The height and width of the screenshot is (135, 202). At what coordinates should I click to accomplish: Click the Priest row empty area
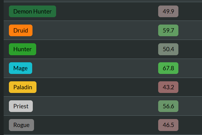coord(95,106)
